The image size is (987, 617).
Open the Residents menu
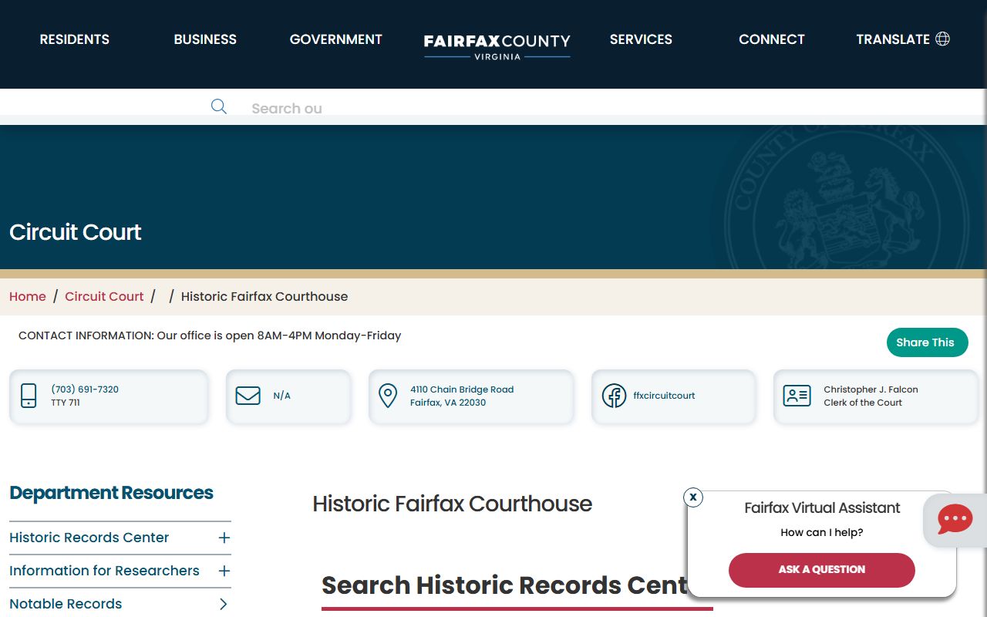pos(75,39)
